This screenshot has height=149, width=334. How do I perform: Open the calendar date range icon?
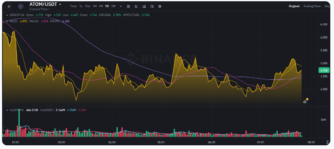tap(128, 7)
